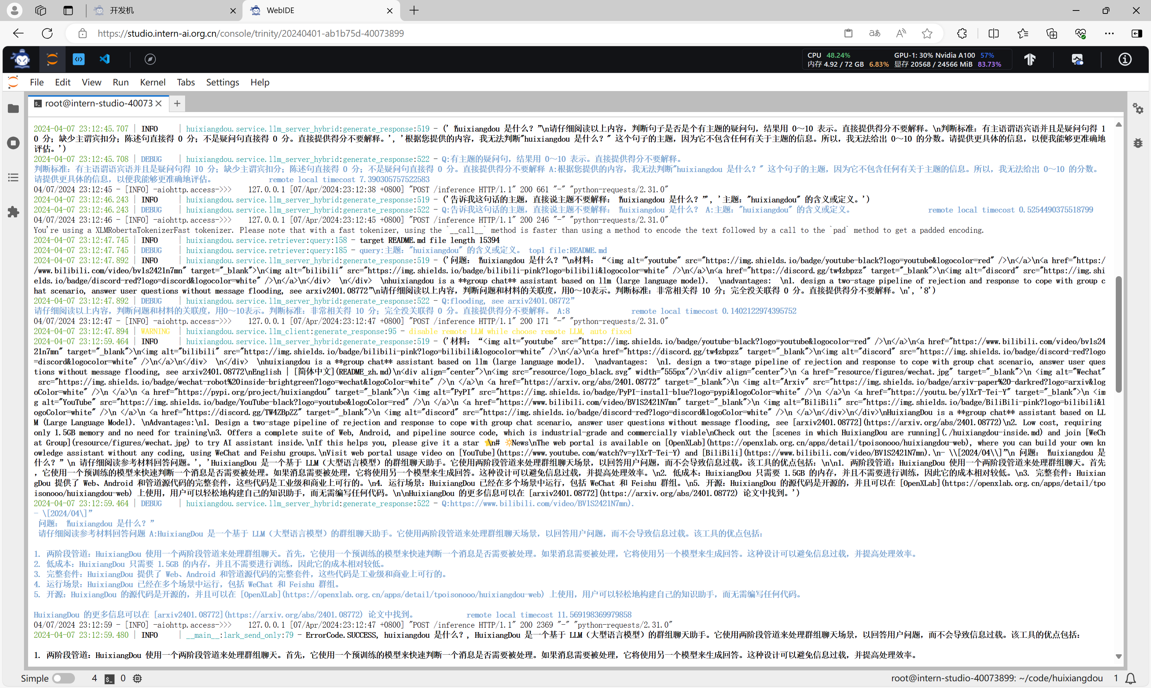Close the root@intern-studio terminal tab
This screenshot has height=688, width=1151.
pyautogui.click(x=158, y=103)
